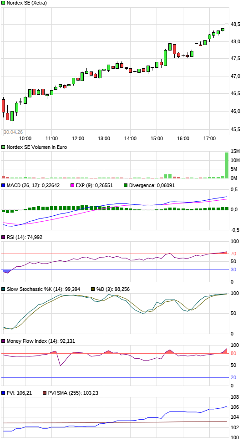Screen dimensions: 248x442
Task: Click the blue MACD legend swatch
Action: coord(3,185)
